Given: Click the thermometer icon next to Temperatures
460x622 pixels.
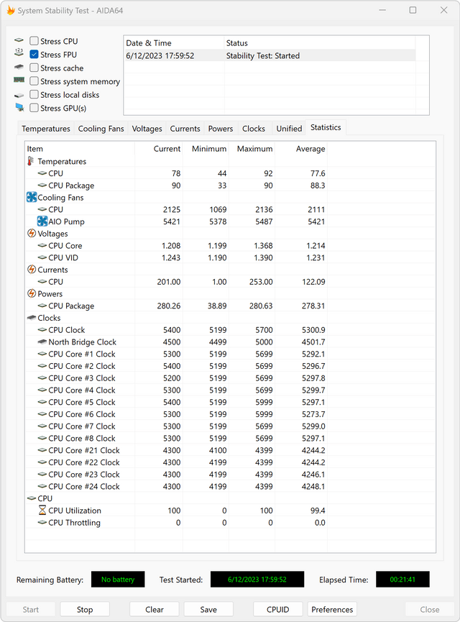Looking at the screenshot, I should pos(30,161).
